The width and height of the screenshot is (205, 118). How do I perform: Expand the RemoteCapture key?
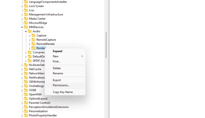30,40
